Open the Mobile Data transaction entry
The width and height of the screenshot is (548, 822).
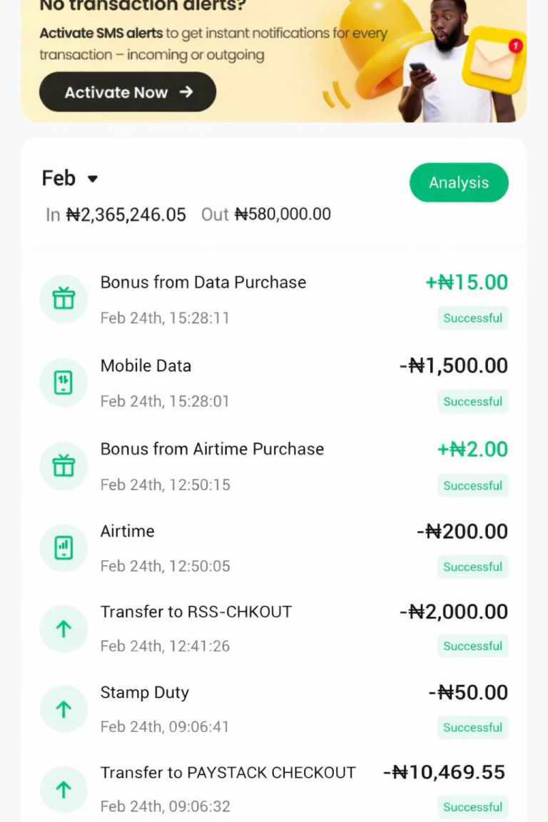click(x=146, y=366)
